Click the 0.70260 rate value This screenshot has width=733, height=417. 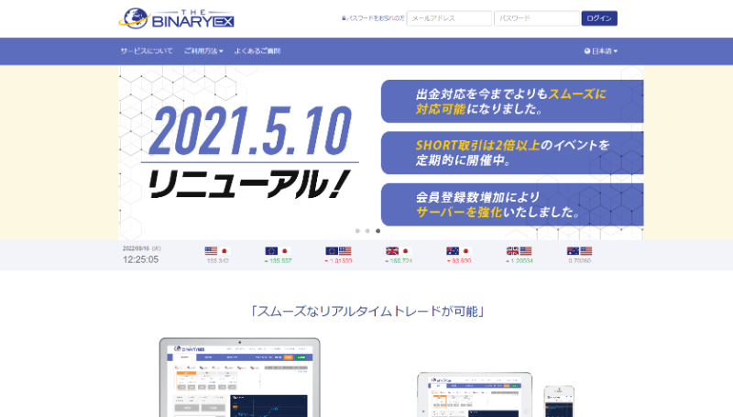tap(580, 261)
